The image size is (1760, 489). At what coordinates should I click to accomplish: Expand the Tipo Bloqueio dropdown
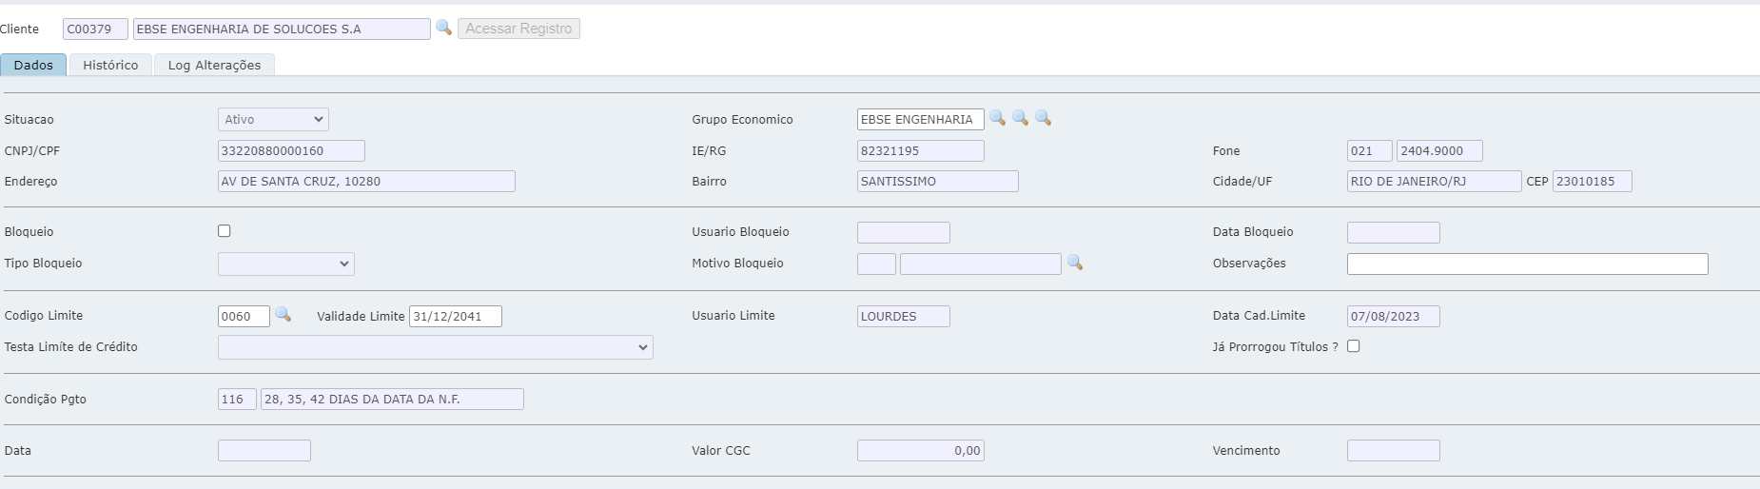pyautogui.click(x=285, y=264)
